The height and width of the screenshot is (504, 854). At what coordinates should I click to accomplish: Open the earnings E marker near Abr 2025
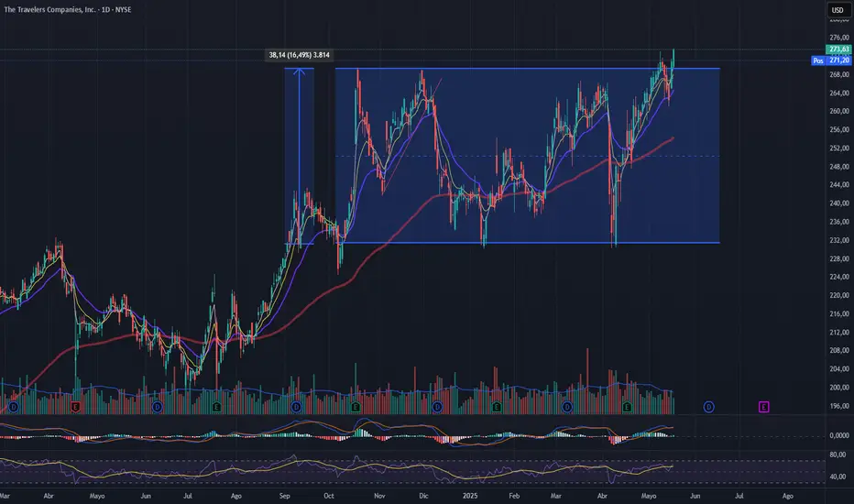pos(627,407)
